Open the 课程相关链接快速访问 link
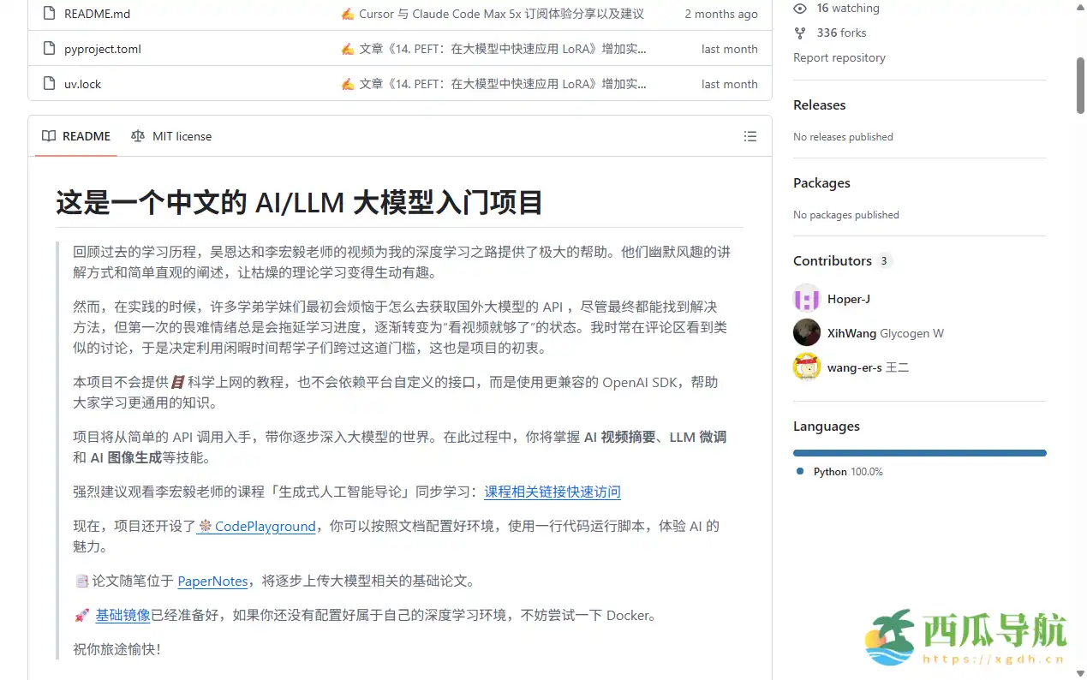Image resolution: width=1087 pixels, height=680 pixels. coord(552,492)
